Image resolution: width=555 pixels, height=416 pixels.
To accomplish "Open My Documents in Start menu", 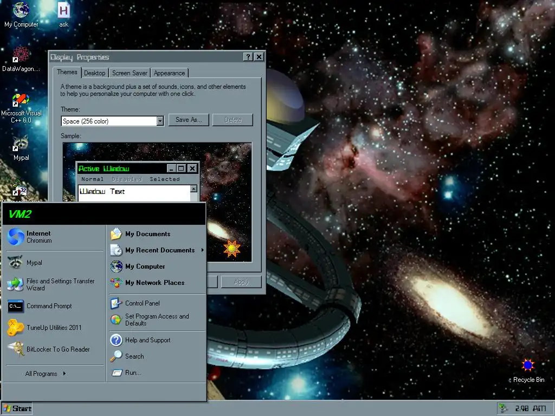I will pos(157,234).
